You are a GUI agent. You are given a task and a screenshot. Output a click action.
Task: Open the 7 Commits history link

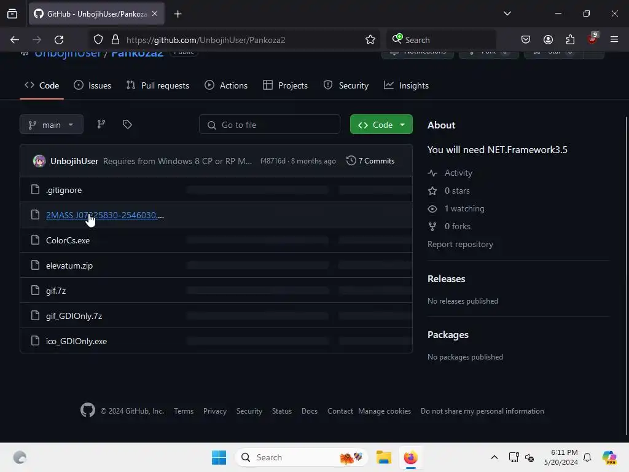coord(370,161)
